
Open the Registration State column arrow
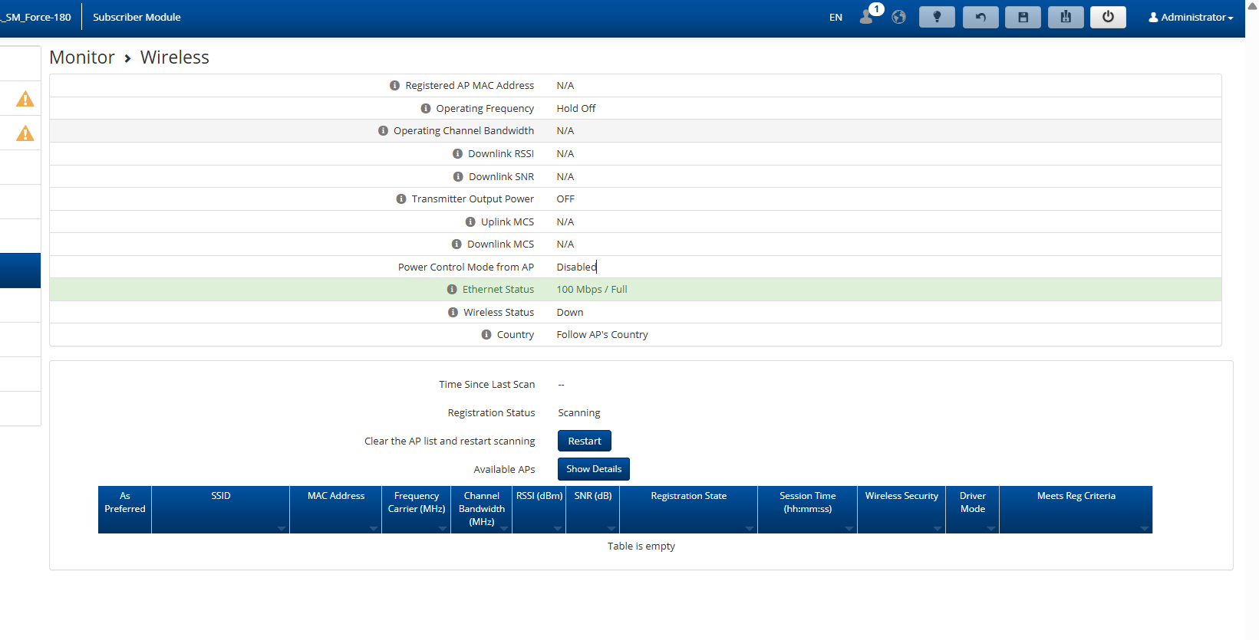pos(749,528)
